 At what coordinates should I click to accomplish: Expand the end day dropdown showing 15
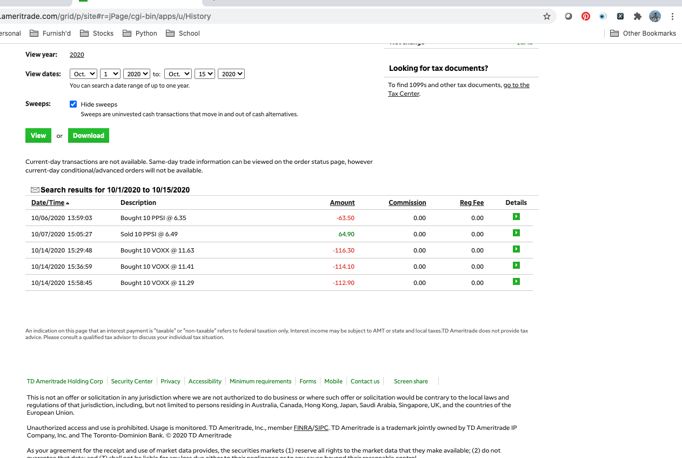205,74
